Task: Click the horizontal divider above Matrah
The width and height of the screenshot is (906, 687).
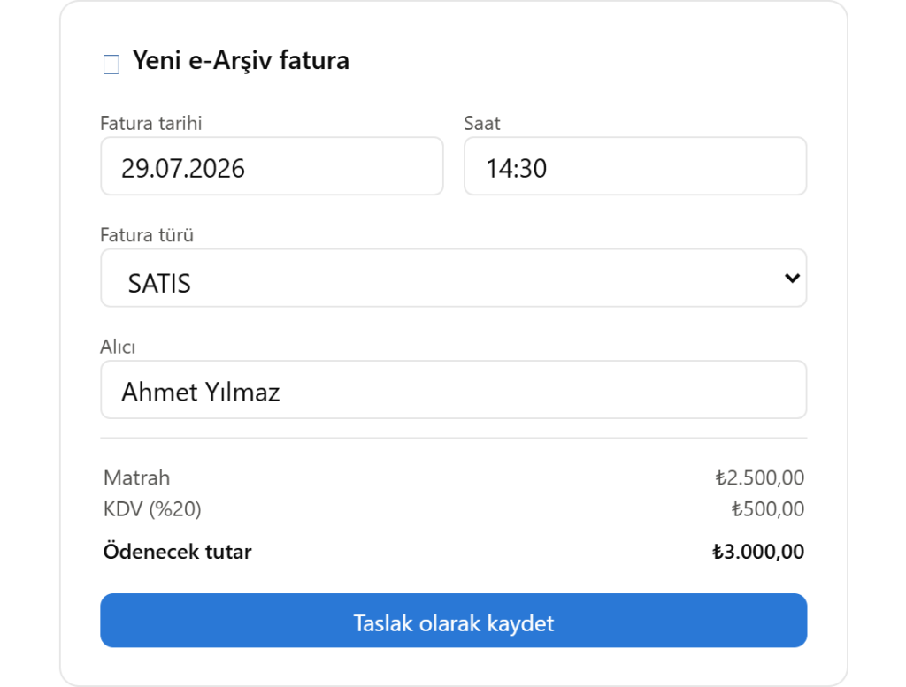Action: click(x=454, y=439)
